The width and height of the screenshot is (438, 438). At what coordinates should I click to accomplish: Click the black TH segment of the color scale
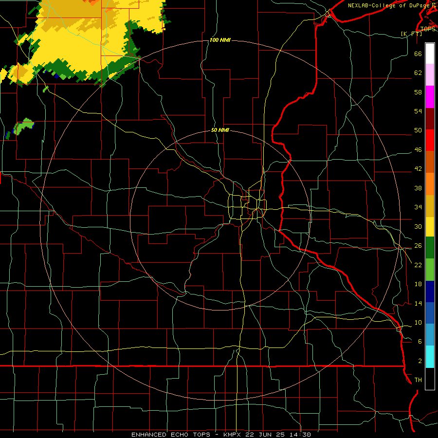(430, 379)
